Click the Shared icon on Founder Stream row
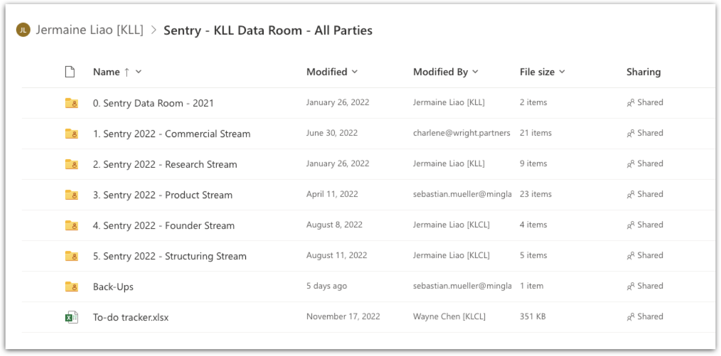721x356 pixels. pos(631,225)
